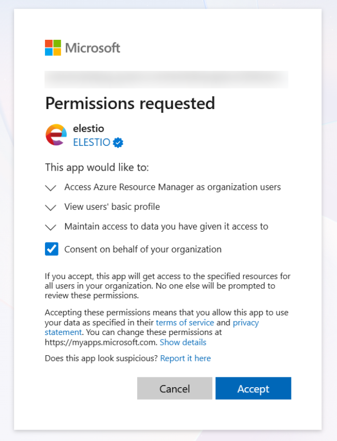The width and height of the screenshot is (337, 441).
Task: Open the 'terms of service' link
Action: (185, 322)
